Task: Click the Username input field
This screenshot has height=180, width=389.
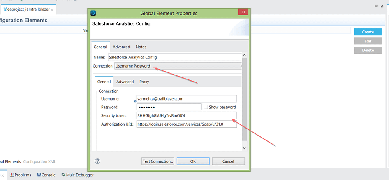Action: 187,98
